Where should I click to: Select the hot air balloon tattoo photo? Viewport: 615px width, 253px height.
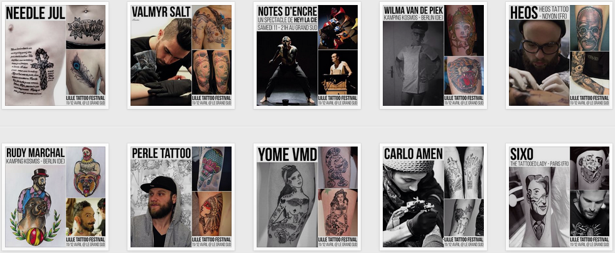212,168
